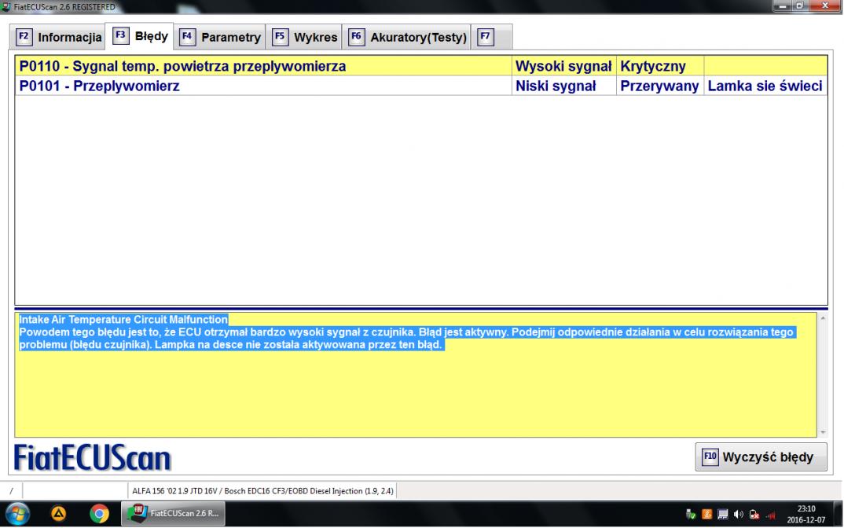
Task: Open the Wykres tab
Action: 304,37
